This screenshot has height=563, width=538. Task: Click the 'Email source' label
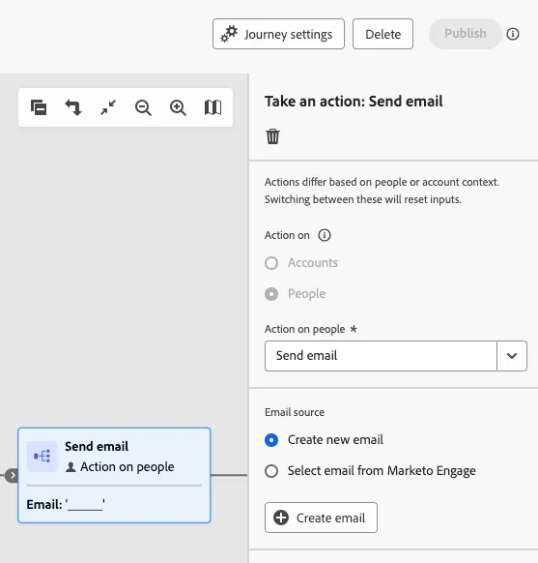[295, 412]
